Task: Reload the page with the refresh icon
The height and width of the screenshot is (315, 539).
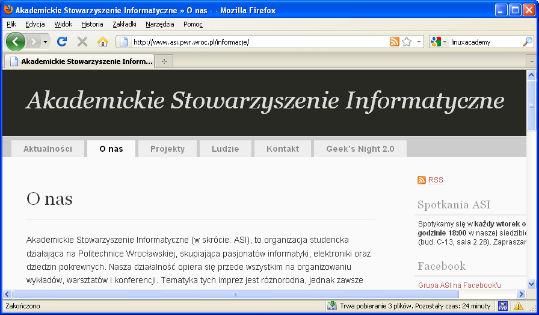Action: click(62, 42)
